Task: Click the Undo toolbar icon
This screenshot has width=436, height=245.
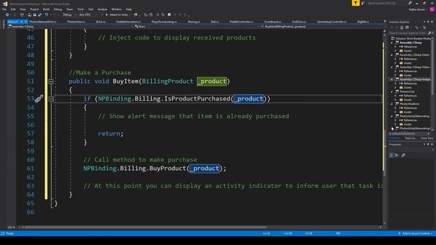Action: (x=46, y=15)
